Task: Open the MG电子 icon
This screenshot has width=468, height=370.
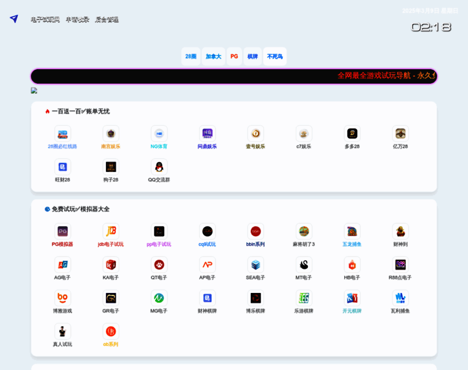Action: [159, 298]
